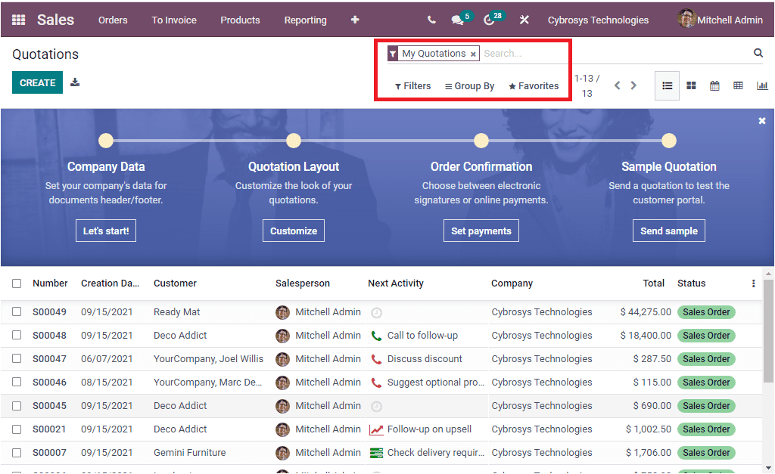Screen dimensions: 775x474
Task: Open the Filters dropdown
Action: coord(412,85)
